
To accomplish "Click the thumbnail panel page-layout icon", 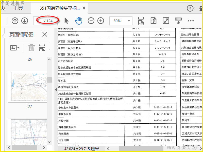I will pyautogui.click(x=42, y=48).
